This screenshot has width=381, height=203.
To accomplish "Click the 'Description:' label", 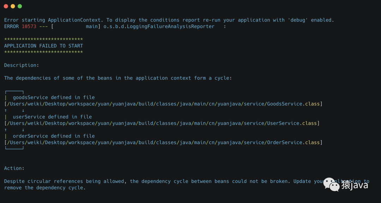I will point(22,65).
